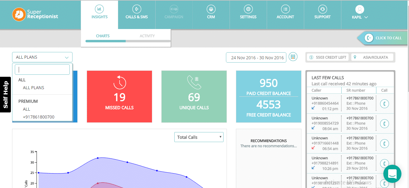Click the SR number column header
This screenshot has height=188, width=409.
click(356, 90)
